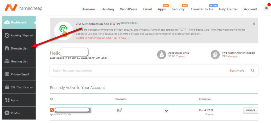
Task: Click the Two Factor Authentication fingerprint icon
Action: pos(215,54)
